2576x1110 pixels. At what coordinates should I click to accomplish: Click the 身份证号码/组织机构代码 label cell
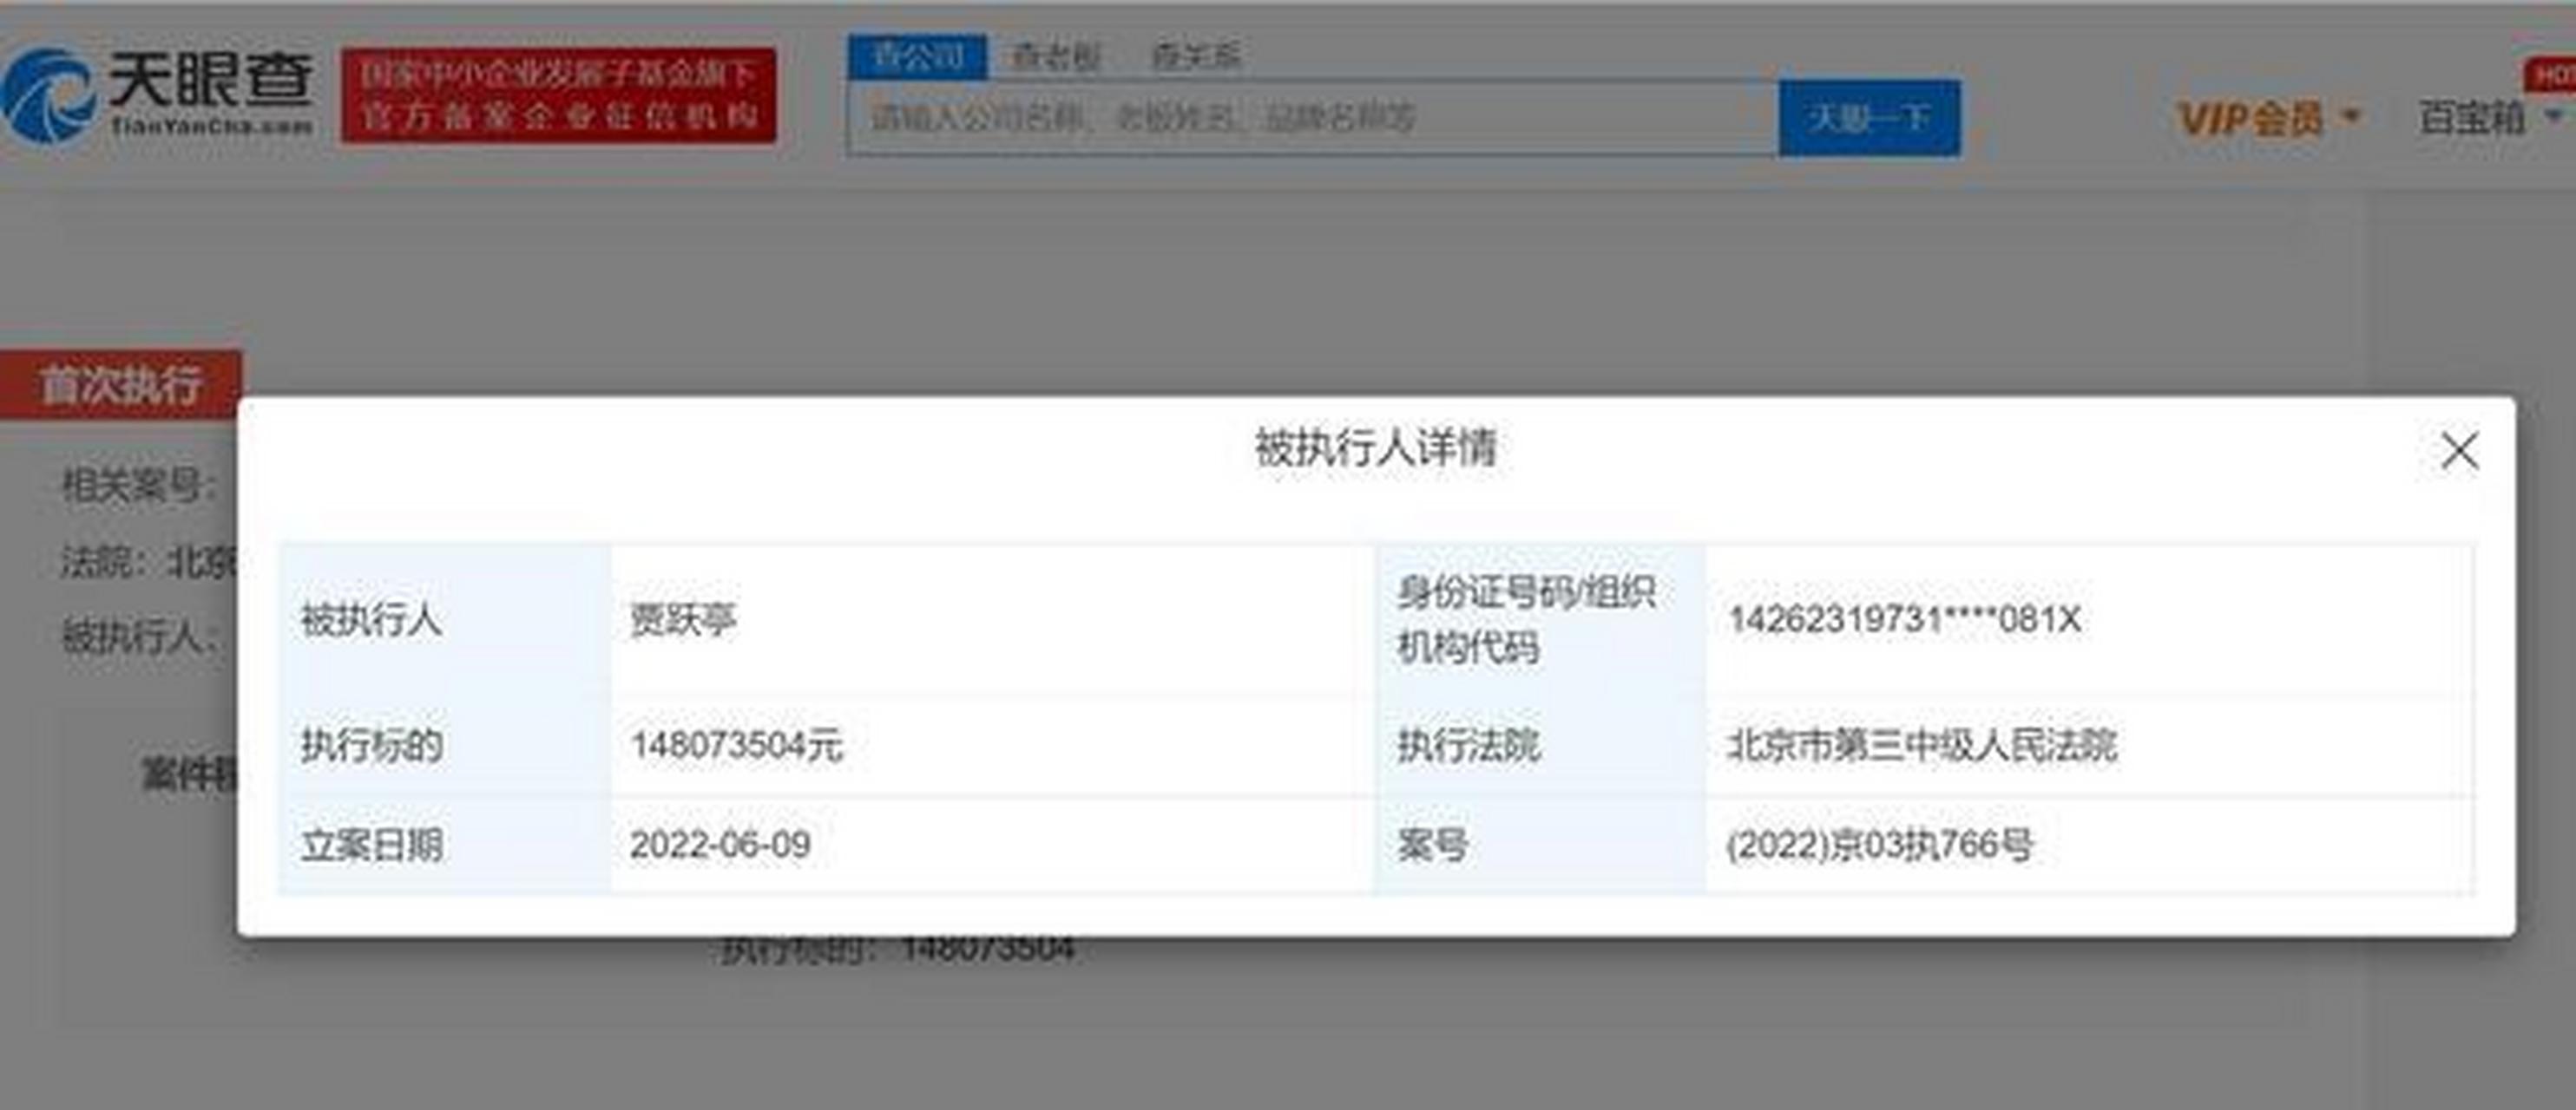[x=1541, y=620]
